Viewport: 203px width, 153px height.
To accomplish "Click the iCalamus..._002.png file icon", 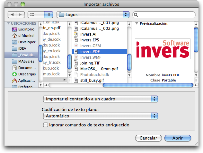I will click(76, 29).
